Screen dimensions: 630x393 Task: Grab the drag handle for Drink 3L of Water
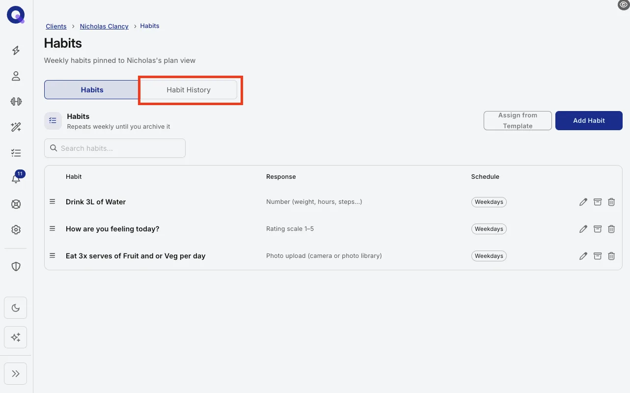(x=53, y=201)
